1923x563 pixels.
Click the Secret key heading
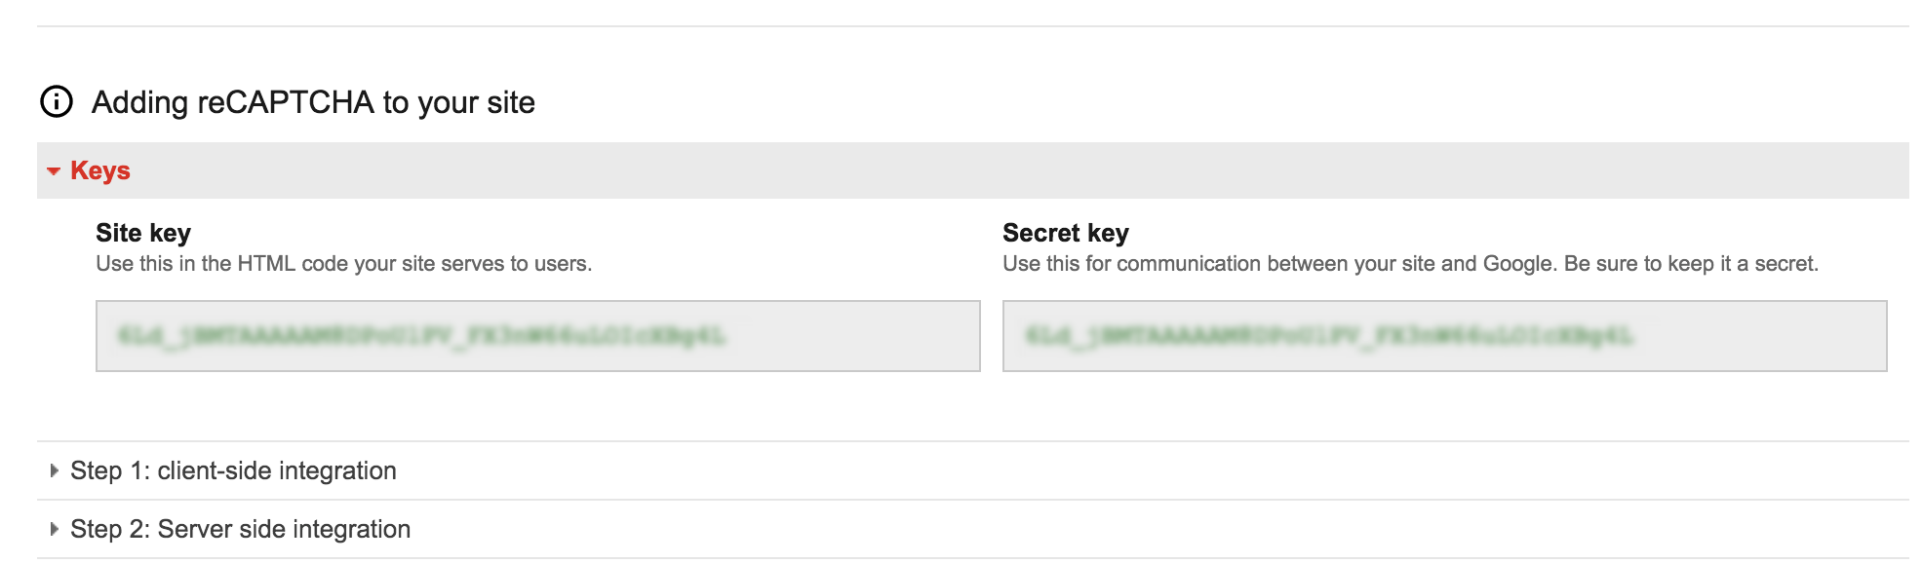1066,233
